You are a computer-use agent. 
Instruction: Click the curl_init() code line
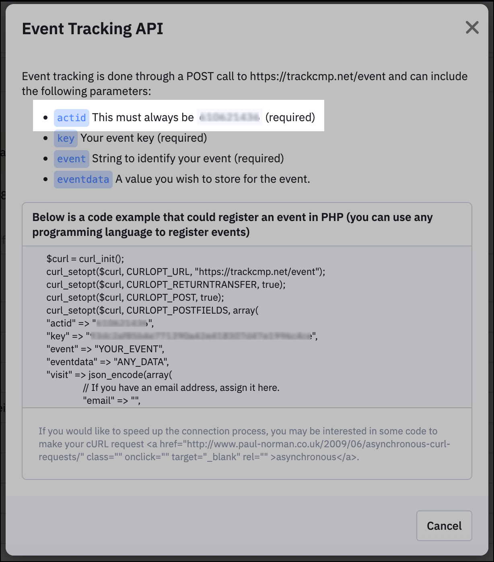(x=85, y=258)
